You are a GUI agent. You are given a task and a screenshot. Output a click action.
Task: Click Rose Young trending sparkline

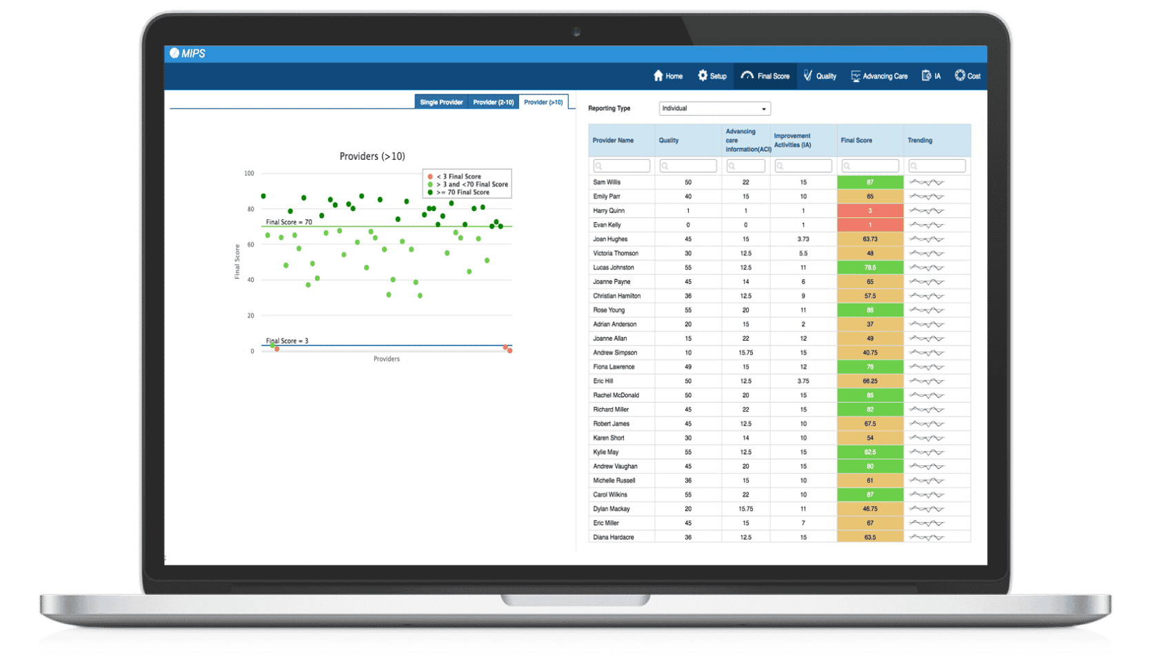coord(927,310)
